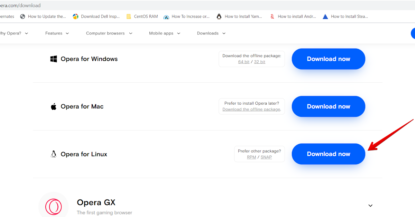Open the Features dropdown menu
The height and width of the screenshot is (217, 415).
(x=57, y=33)
